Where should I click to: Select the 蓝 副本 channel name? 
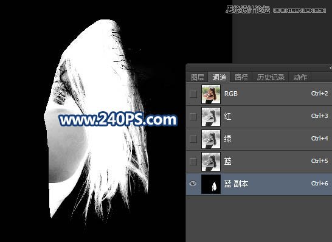point(236,184)
